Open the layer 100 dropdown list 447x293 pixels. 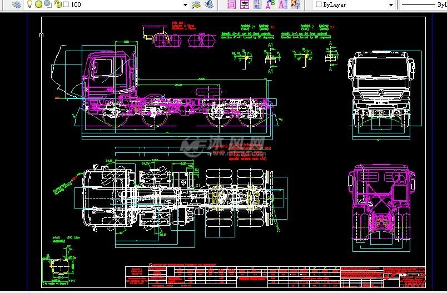pyautogui.click(x=185, y=5)
